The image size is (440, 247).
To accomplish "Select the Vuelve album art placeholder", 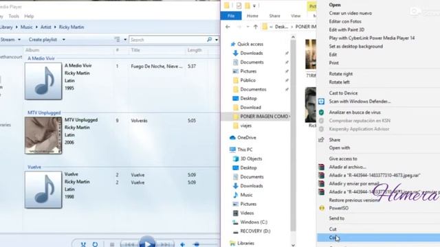I will (x=43, y=190).
